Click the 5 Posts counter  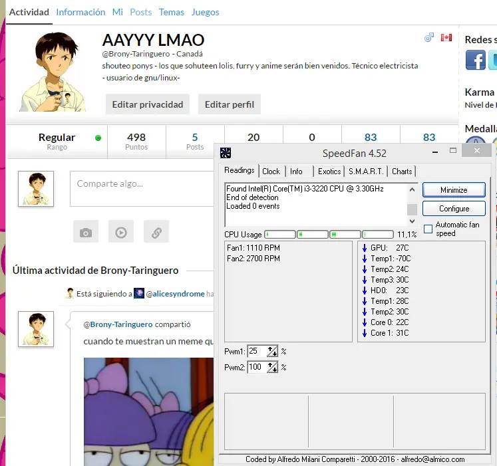pyautogui.click(x=195, y=142)
